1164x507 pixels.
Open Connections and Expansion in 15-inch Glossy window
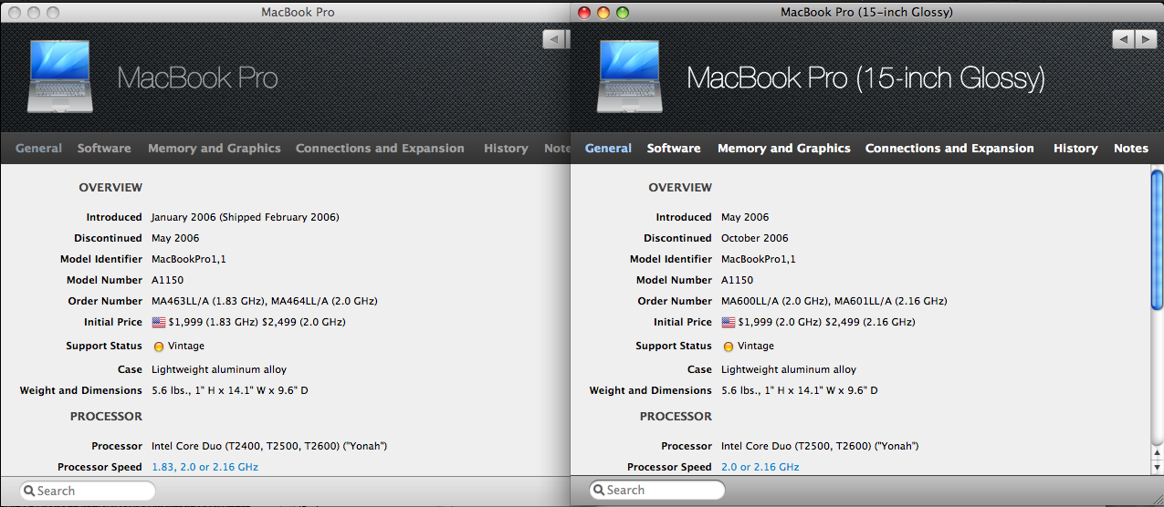point(949,148)
